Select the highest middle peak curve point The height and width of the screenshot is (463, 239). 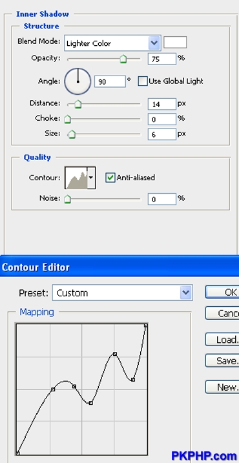click(x=115, y=354)
